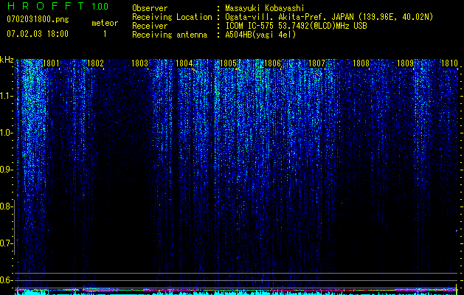This screenshot has width=464, height=295.
Task: Click the 1801 time marker
Action: click(51, 63)
